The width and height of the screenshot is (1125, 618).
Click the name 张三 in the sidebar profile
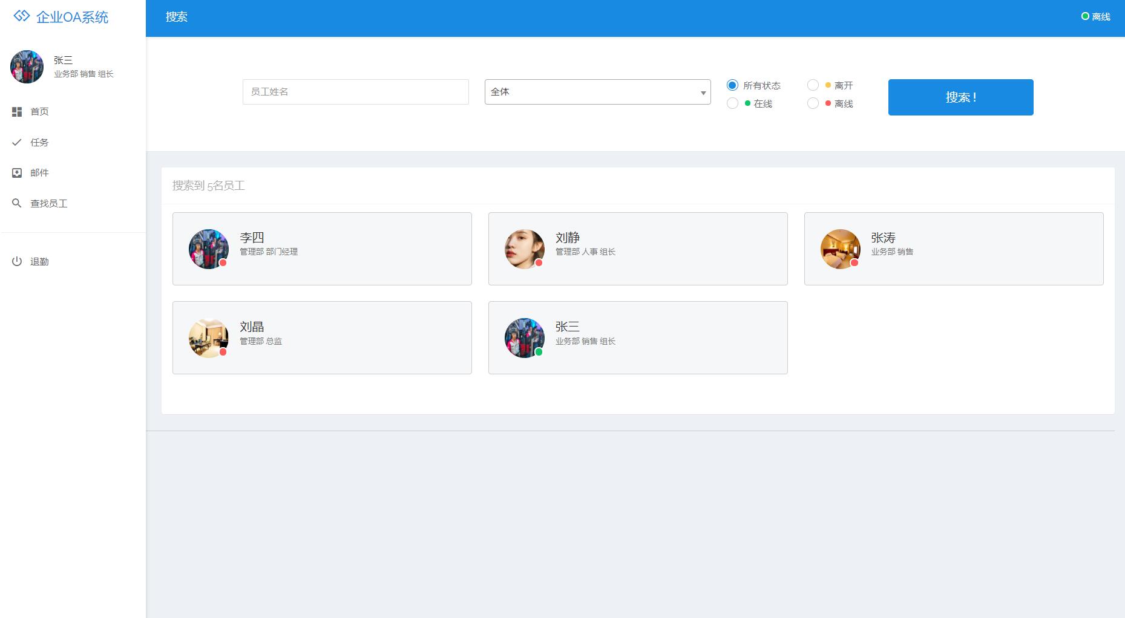click(63, 60)
